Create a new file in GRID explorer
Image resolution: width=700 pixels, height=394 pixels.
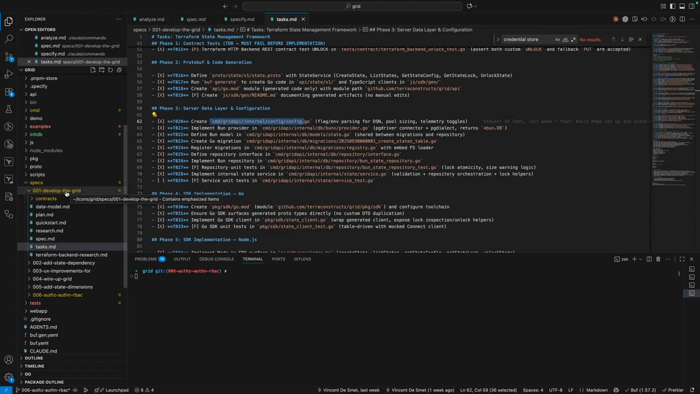click(93, 70)
